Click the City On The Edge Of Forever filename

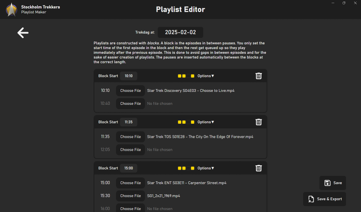point(200,137)
